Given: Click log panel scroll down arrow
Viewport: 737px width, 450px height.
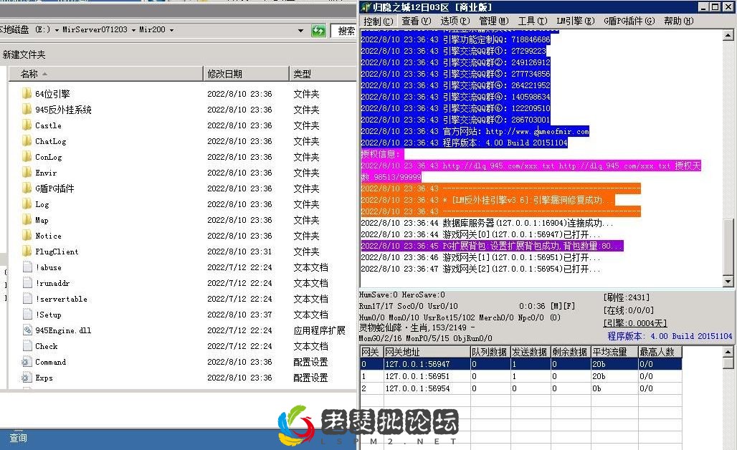Looking at the screenshot, I should click(x=728, y=282).
